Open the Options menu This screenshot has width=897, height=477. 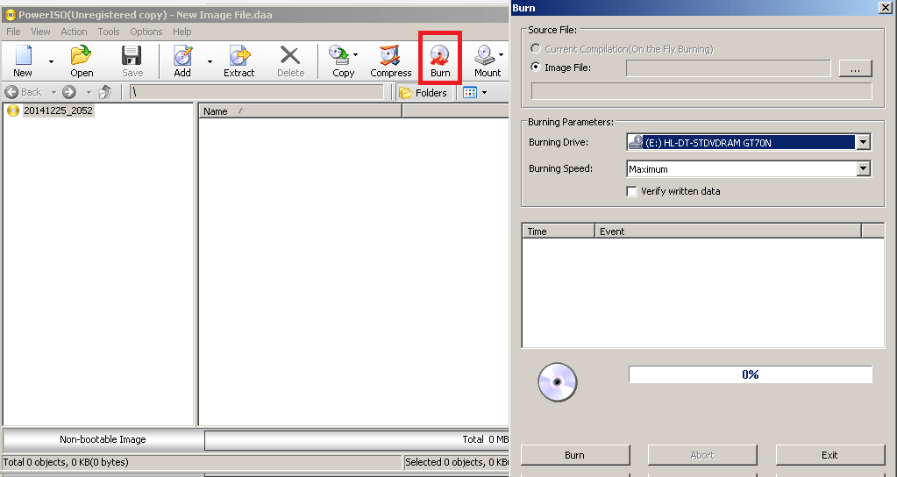point(146,32)
